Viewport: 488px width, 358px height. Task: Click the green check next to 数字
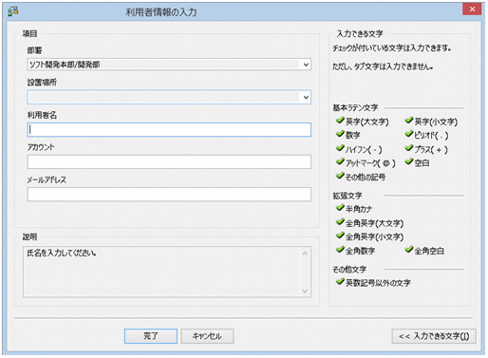coord(340,134)
